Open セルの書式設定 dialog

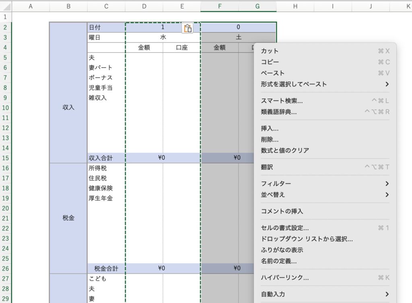pos(285,228)
